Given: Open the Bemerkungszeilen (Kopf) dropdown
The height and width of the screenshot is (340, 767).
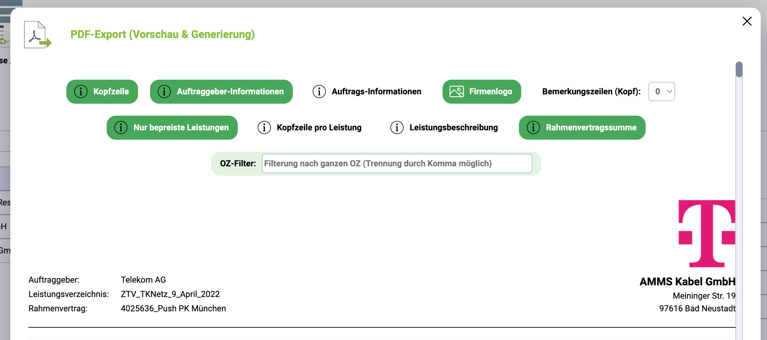Looking at the screenshot, I should pyautogui.click(x=662, y=92).
